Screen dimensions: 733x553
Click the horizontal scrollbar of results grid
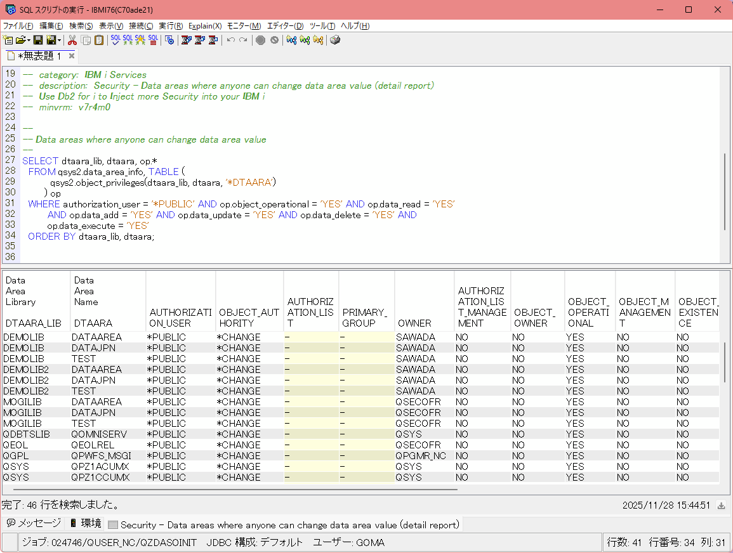(x=235, y=489)
